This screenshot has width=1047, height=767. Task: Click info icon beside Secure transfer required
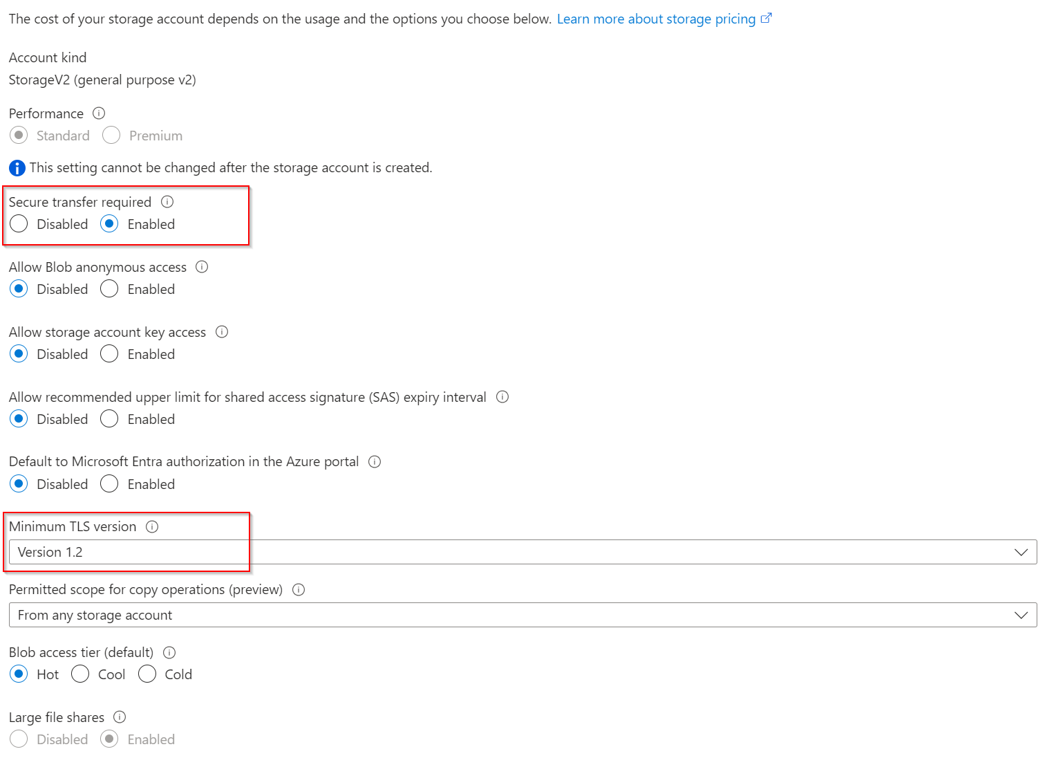click(x=167, y=202)
